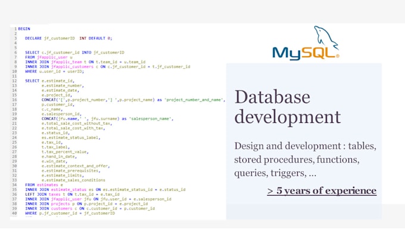This screenshot has height=244, width=405.
Task: Click 'e.estimate_context_and_offer,' line
Action: point(76,166)
